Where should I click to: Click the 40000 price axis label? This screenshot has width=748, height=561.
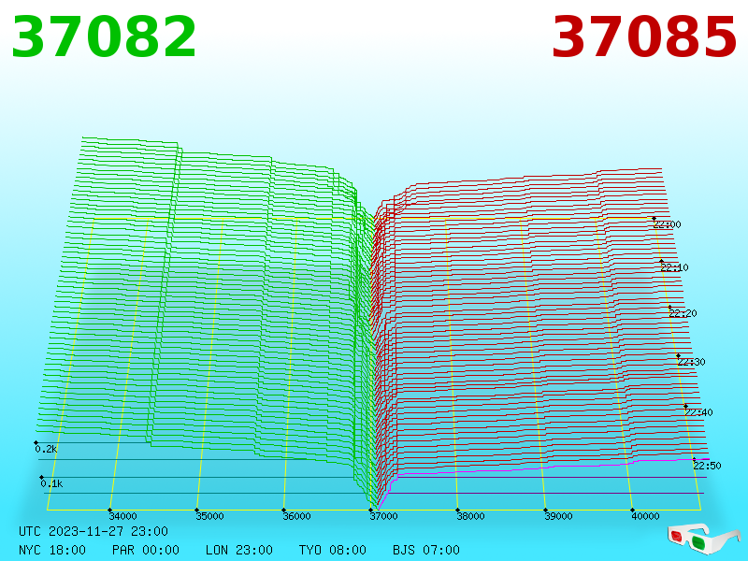tap(645, 516)
